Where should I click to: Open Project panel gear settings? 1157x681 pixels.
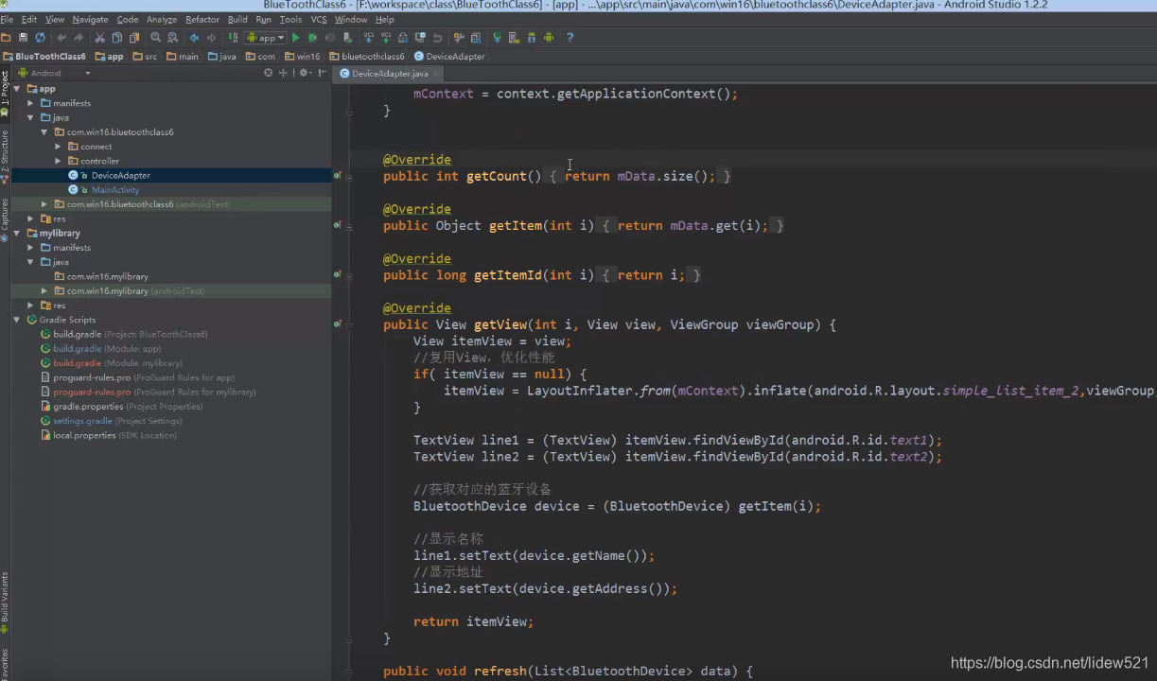click(305, 73)
